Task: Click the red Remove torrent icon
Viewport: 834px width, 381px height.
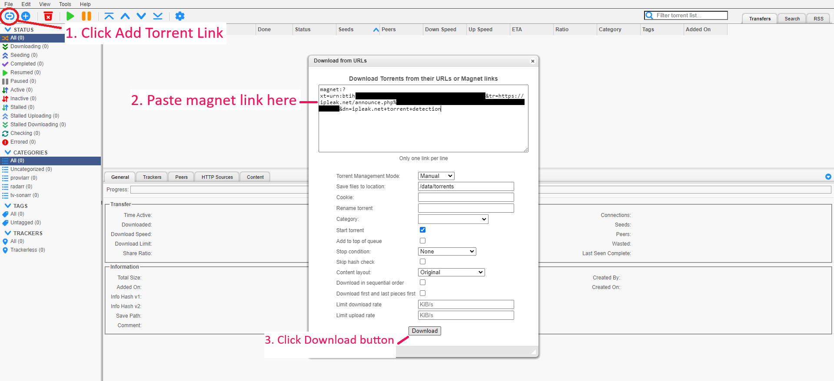Action: coord(48,16)
